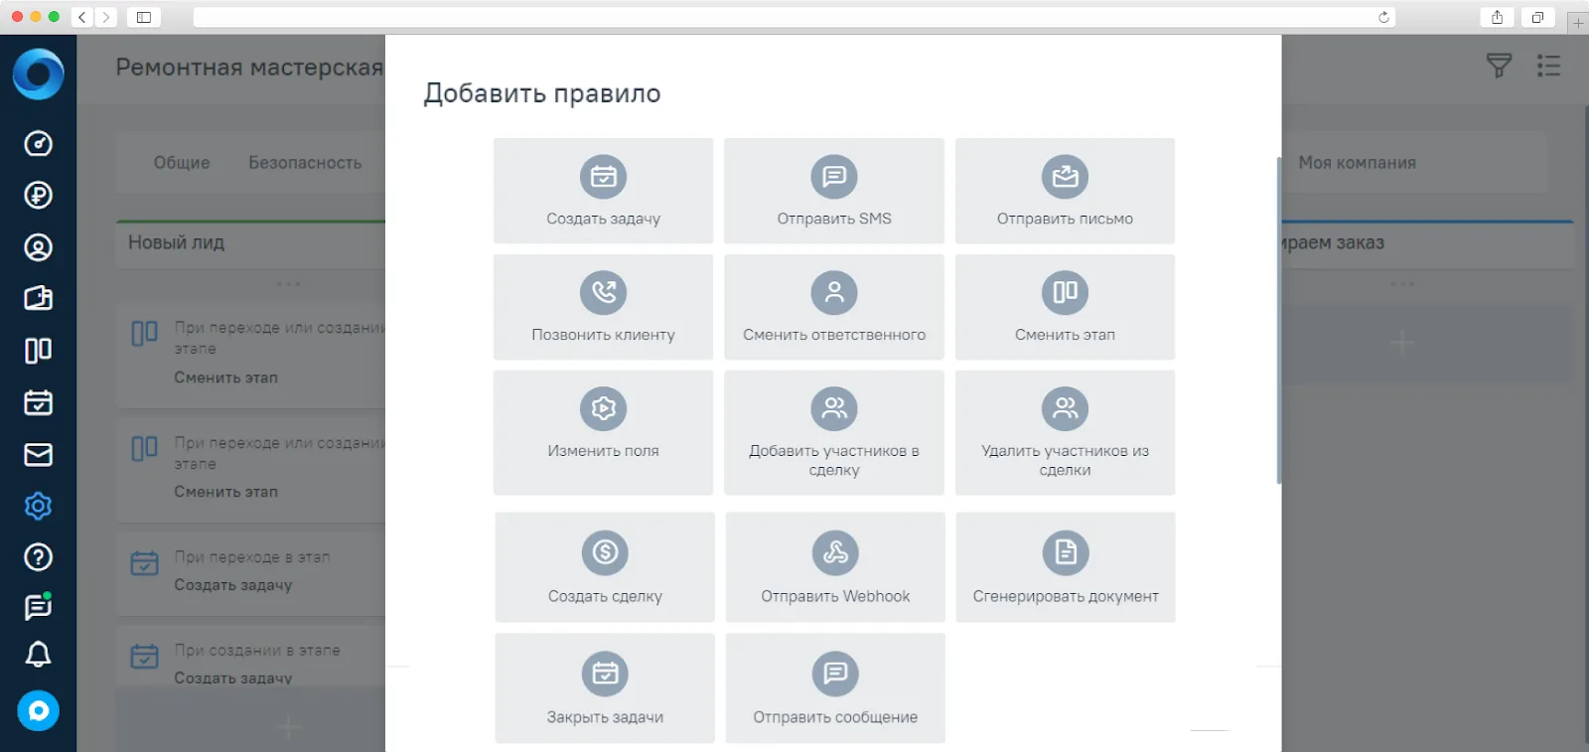This screenshot has height=752, width=1589.
Task: Click the 'Сгенерировать документ' document icon
Action: point(1066,552)
